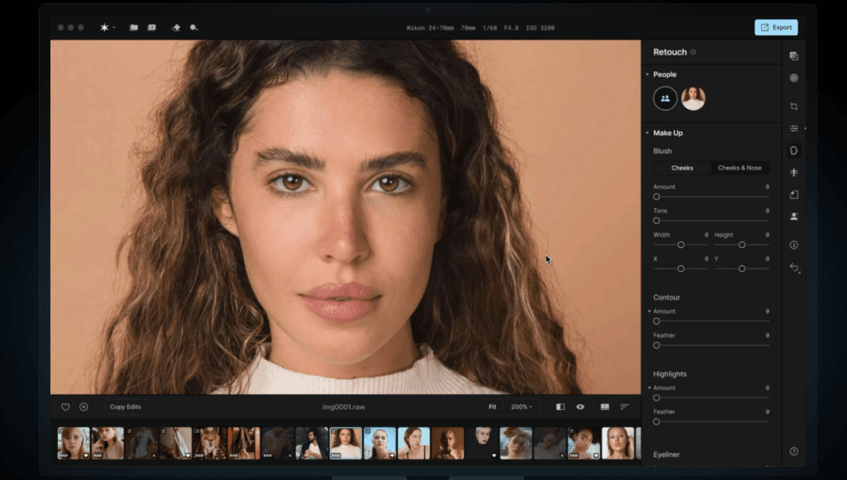Collapse the People section
The width and height of the screenshot is (847, 480).
647,74
